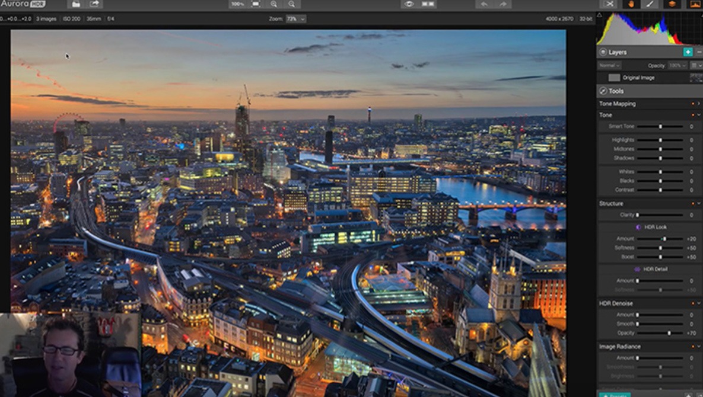The width and height of the screenshot is (703, 397).
Task: Adjust the Shadows slider
Action: [x=660, y=158]
